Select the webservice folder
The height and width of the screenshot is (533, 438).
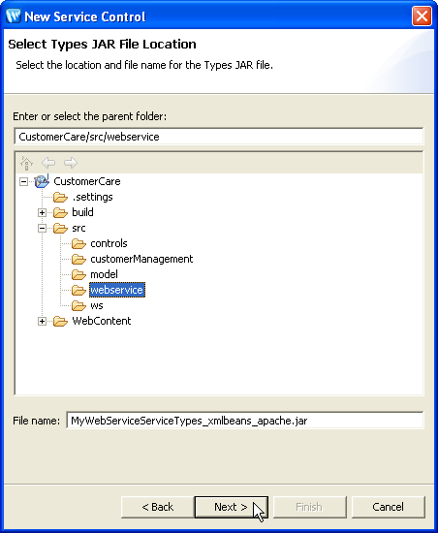[117, 290]
